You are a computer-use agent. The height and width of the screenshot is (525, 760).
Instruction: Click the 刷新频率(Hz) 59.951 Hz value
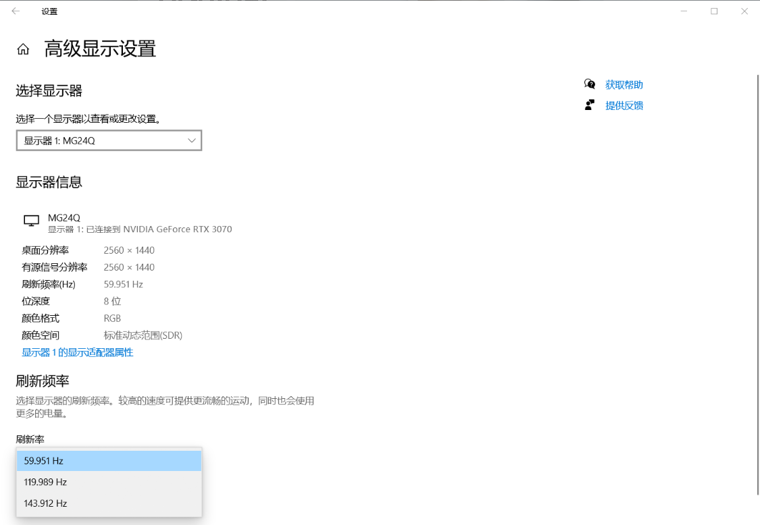123,284
